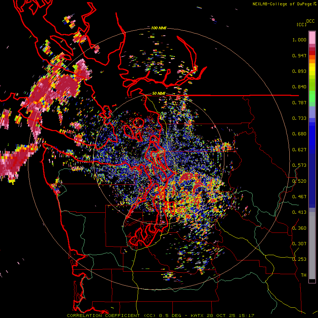
Task: Pick the bright green legend color segment
Action: (x=312, y=96)
